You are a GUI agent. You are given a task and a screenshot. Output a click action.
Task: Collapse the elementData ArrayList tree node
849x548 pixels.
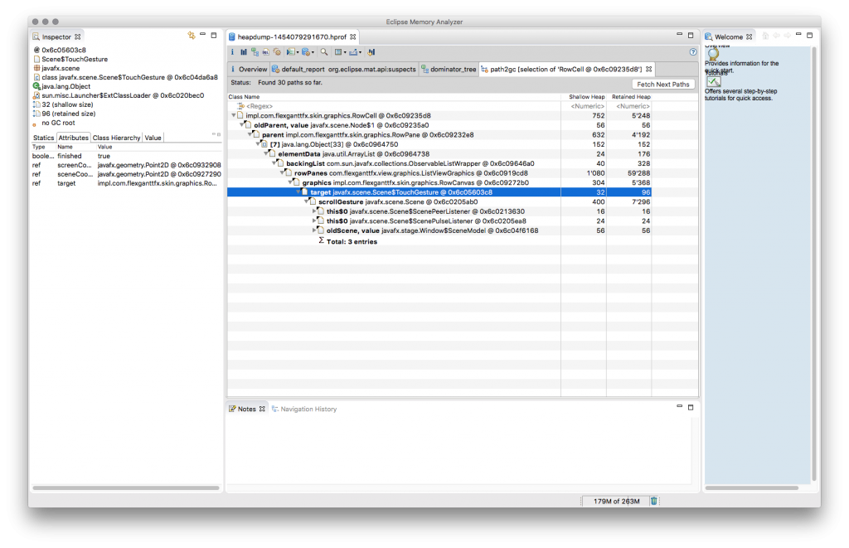[x=266, y=153]
